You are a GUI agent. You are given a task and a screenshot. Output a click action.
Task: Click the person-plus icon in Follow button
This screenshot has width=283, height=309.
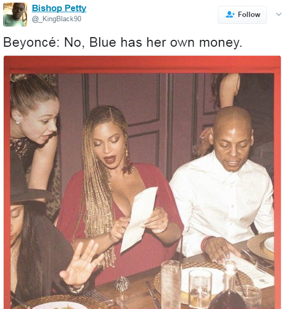point(230,14)
